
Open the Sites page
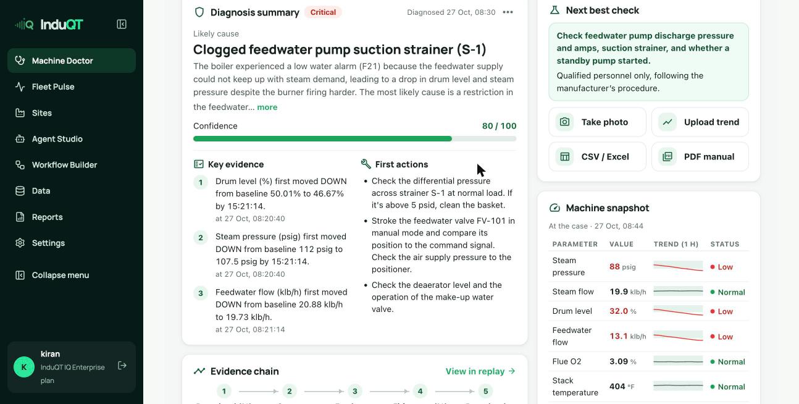(72, 113)
